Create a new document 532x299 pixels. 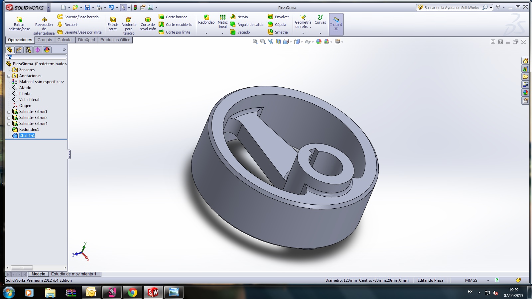click(x=63, y=7)
